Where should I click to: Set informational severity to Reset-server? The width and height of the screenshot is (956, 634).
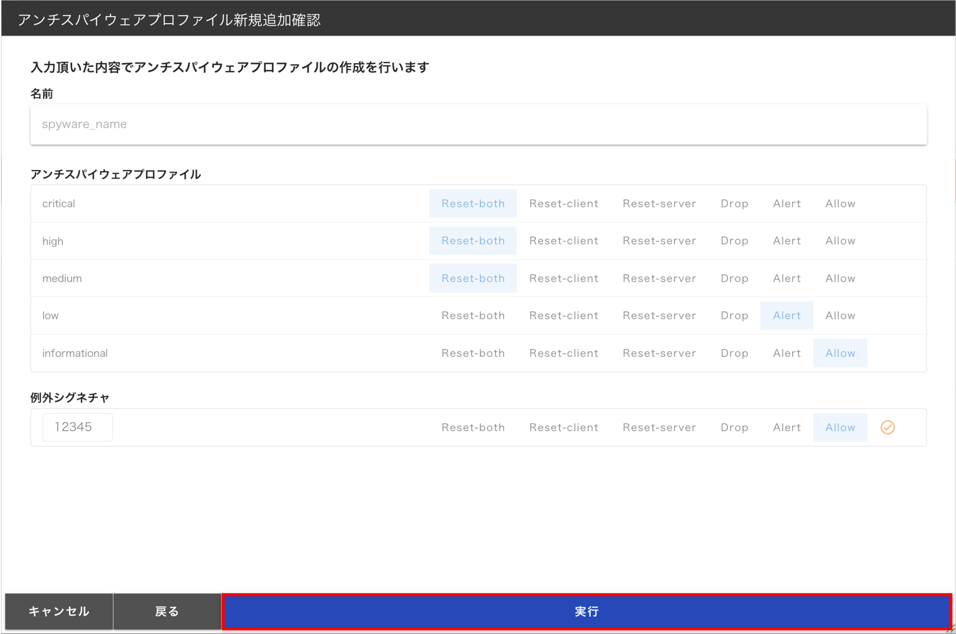pyautogui.click(x=659, y=353)
